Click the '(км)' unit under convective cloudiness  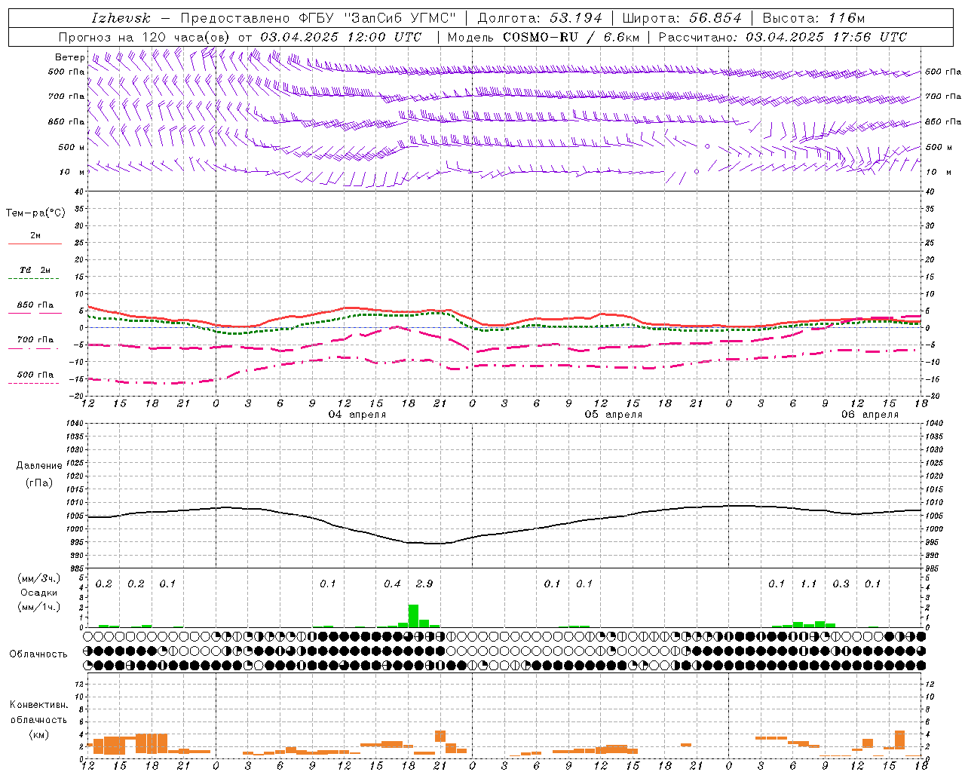(x=39, y=734)
